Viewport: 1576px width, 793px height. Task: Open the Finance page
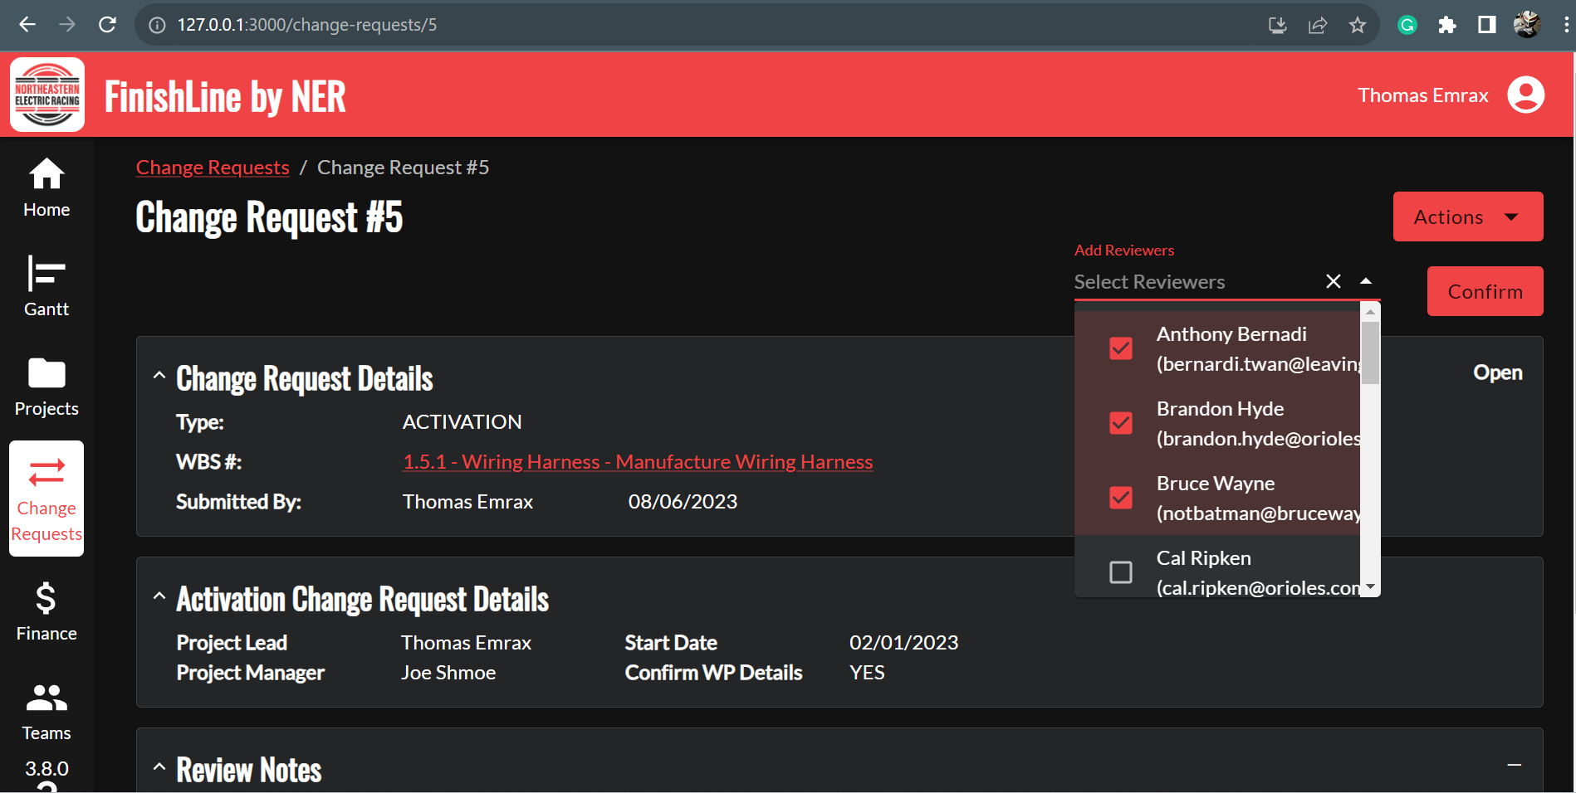coord(46,611)
